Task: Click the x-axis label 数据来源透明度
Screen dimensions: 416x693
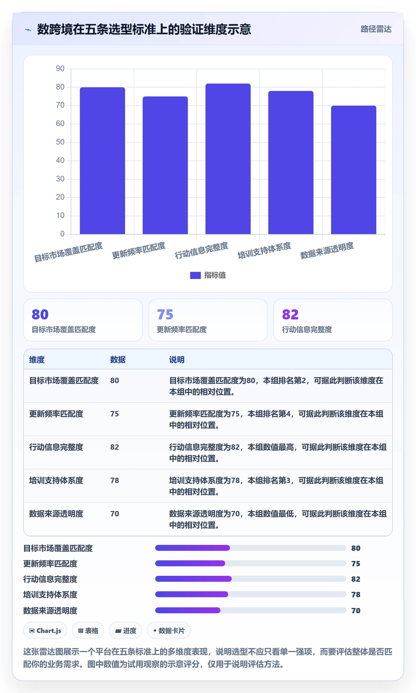Action: coord(327,250)
